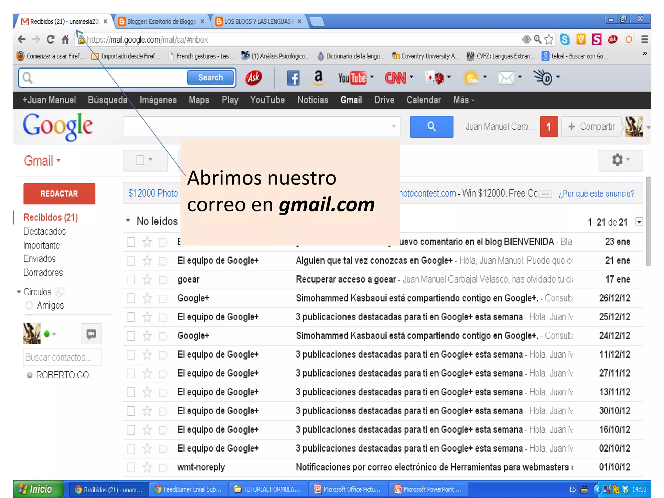Open the chat bubble icon in sidebar

(91, 334)
